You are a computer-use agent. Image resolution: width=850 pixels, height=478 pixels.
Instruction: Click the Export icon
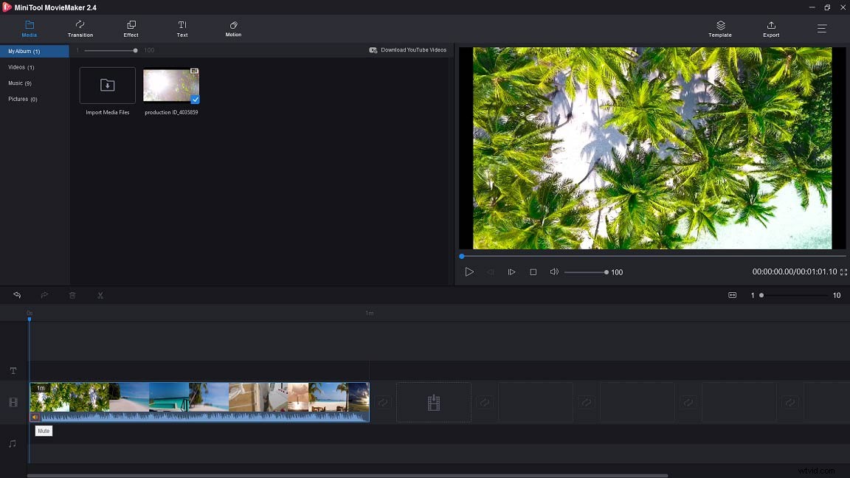coord(770,29)
